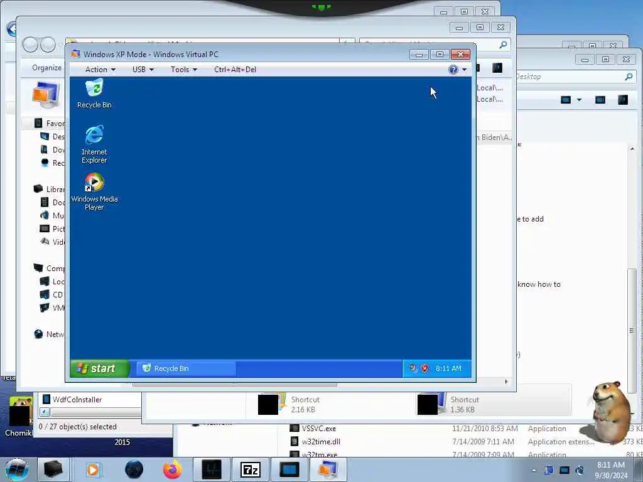Switch to Virtual PC taskbar button
The height and width of the screenshot is (482, 643).
point(328,469)
